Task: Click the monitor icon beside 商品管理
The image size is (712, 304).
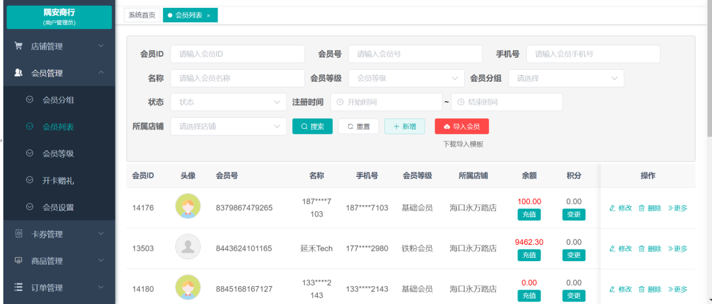Action: 18,261
